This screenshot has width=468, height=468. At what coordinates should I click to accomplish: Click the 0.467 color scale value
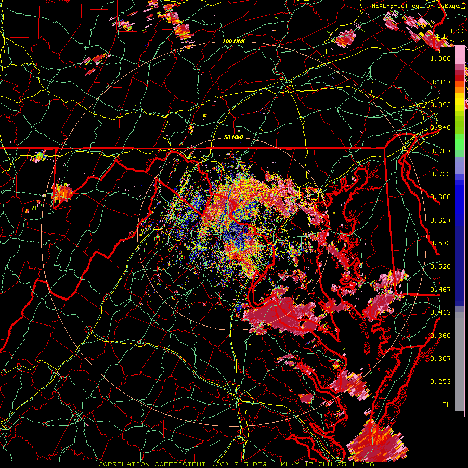pos(440,290)
